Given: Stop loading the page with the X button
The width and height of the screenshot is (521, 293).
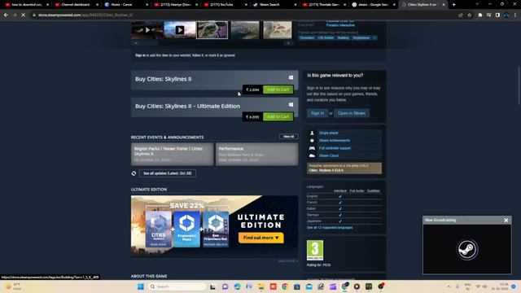Looking at the screenshot, I should [24, 15].
